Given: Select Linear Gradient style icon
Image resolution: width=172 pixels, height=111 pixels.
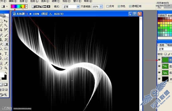Looking at the screenshot, I should pyautogui.click(x=33, y=6).
